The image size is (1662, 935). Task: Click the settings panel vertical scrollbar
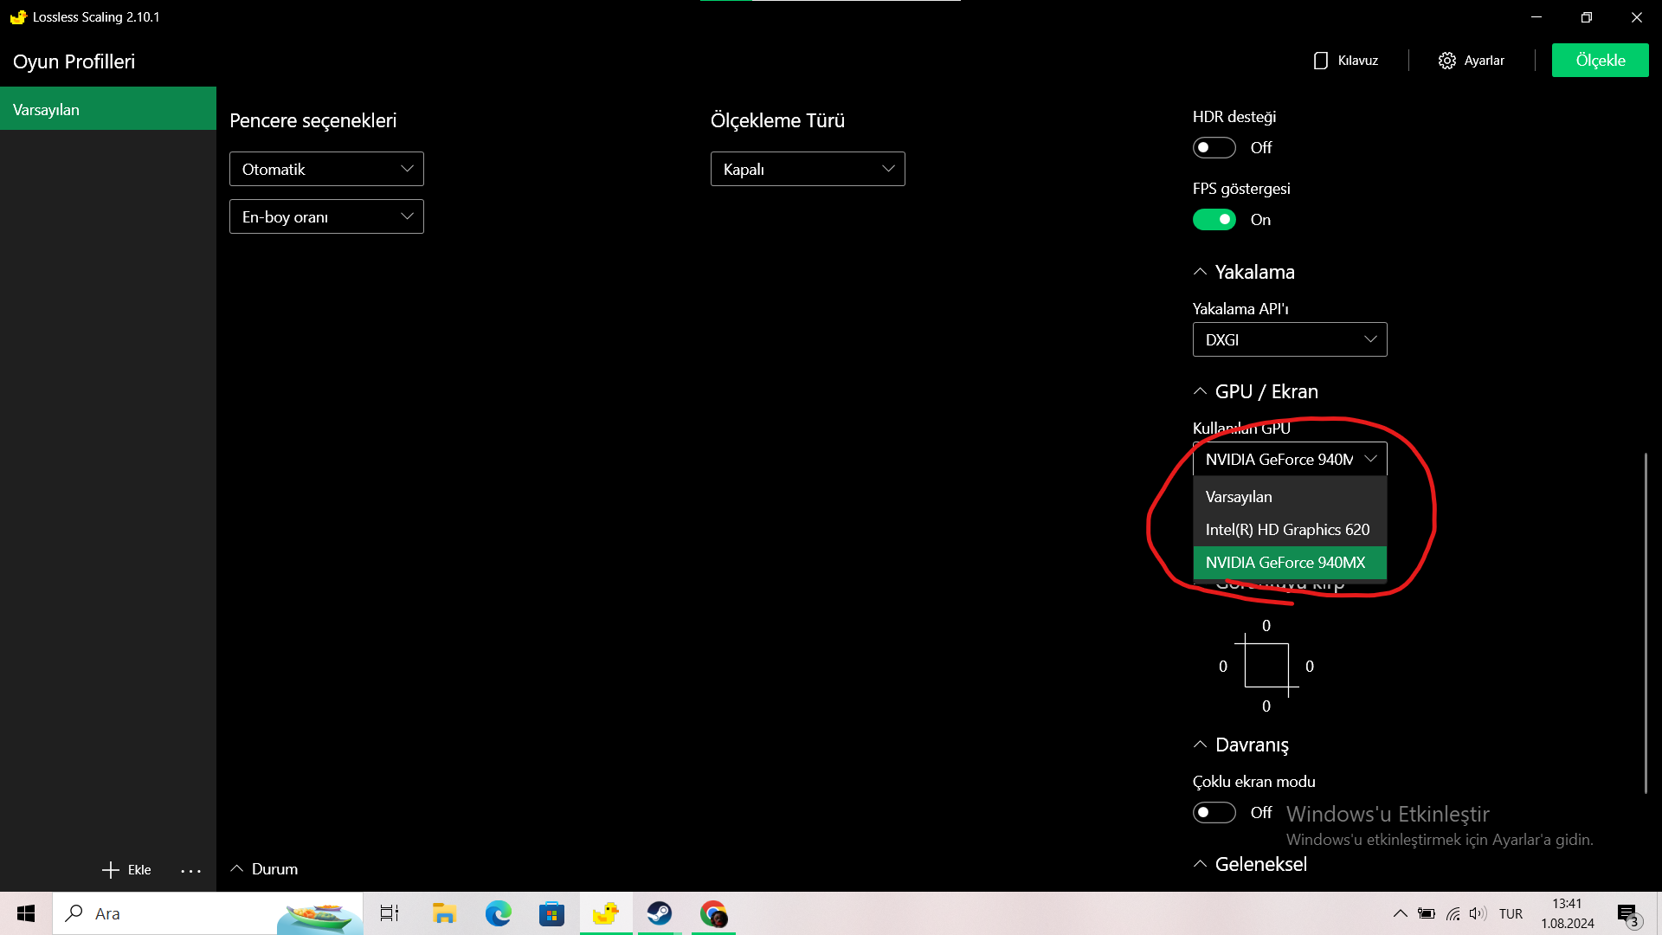(1645, 623)
